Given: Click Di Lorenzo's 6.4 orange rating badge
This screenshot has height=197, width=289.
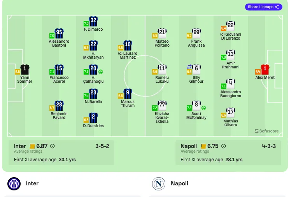Looking at the screenshot, I should point(223,28).
